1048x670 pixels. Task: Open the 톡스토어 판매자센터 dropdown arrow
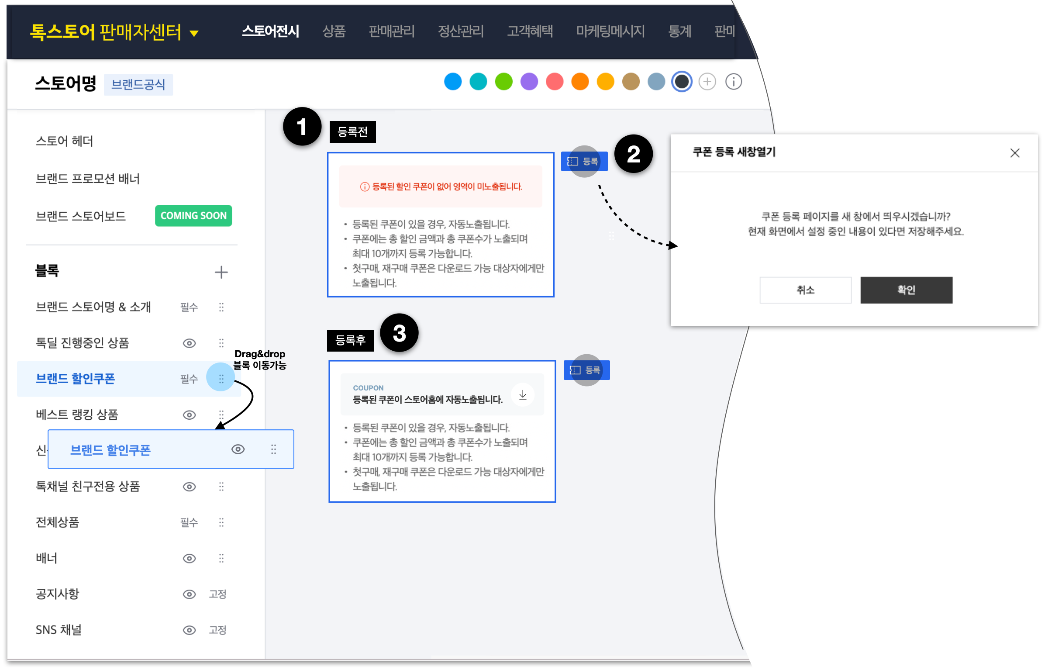click(194, 33)
